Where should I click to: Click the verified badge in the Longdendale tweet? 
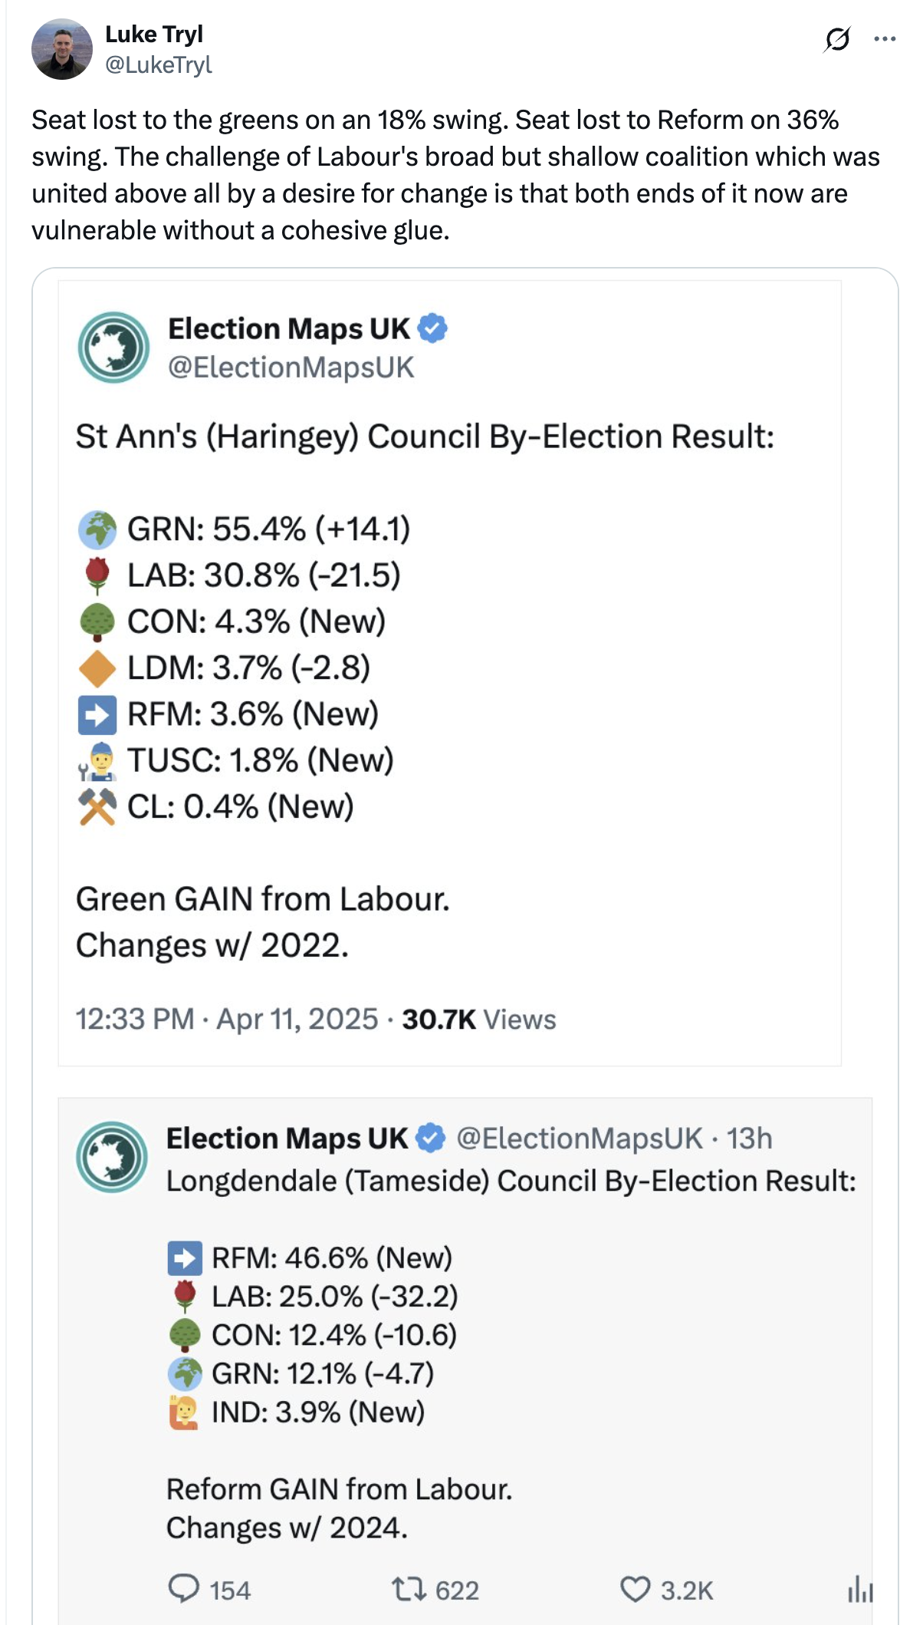[430, 1138]
